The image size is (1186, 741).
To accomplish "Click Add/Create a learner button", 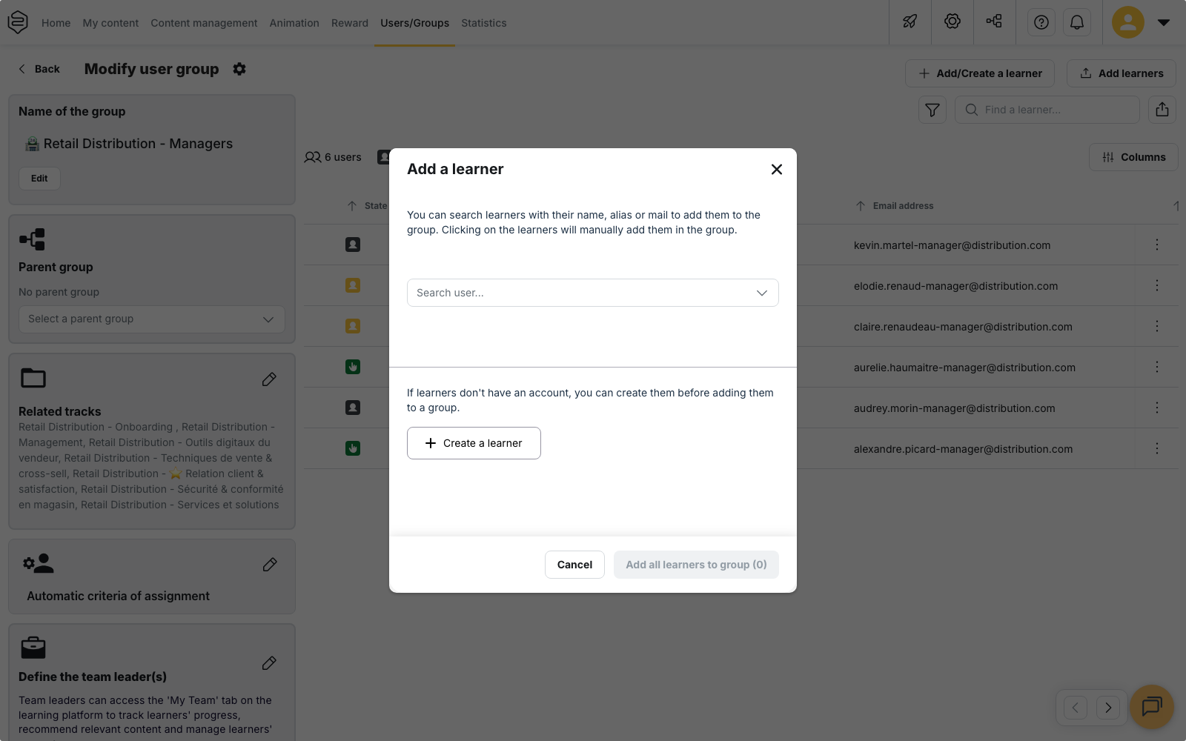I will (x=980, y=73).
